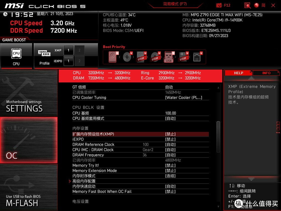Select the USB hard disk boot icon
Viewport: 281px width, 211px height.
tap(142, 57)
